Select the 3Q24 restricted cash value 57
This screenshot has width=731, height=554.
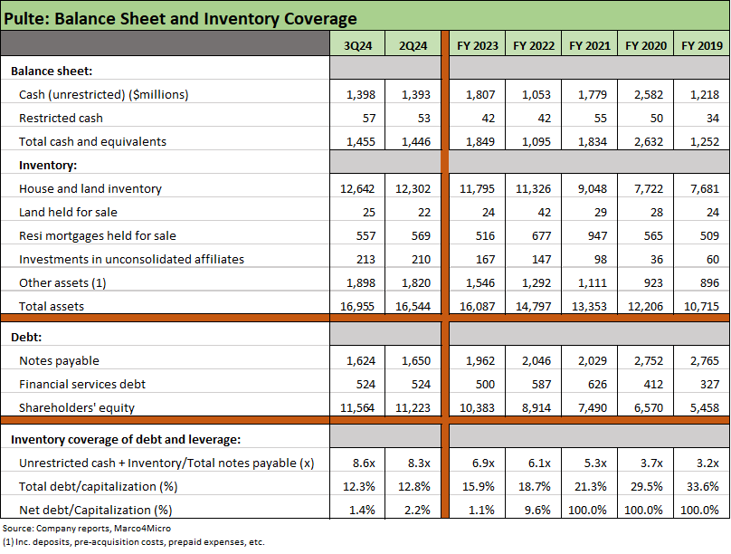[x=369, y=118]
